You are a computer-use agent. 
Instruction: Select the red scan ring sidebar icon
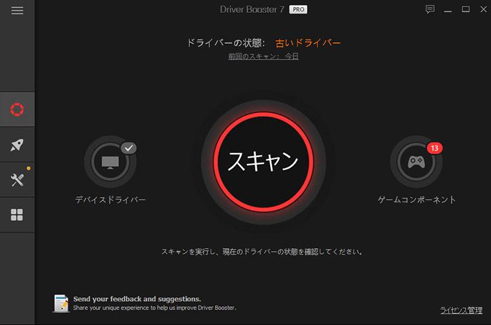tap(17, 109)
